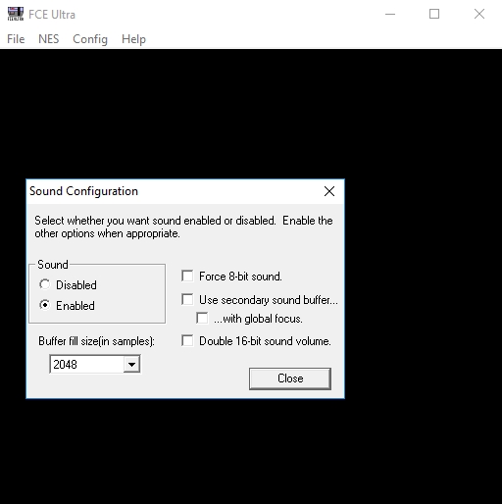502x504 pixels.
Task: Click the Close button in dialog
Action: [x=290, y=378]
